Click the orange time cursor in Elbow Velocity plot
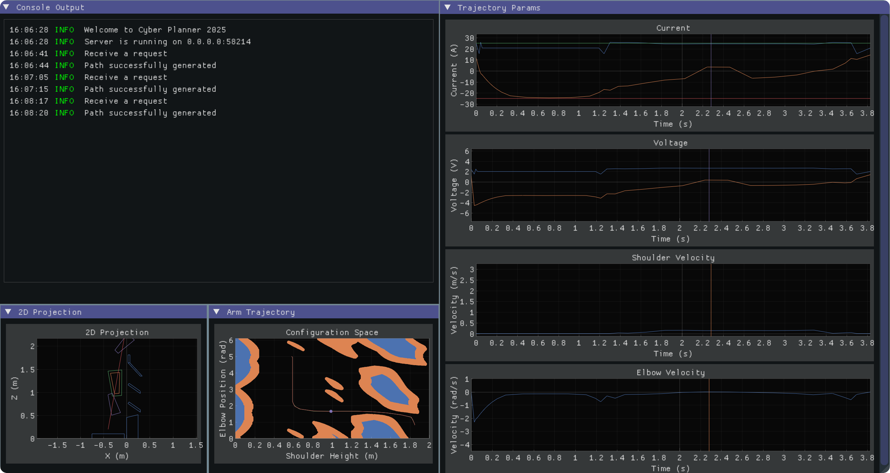The image size is (890, 473). tap(709, 415)
